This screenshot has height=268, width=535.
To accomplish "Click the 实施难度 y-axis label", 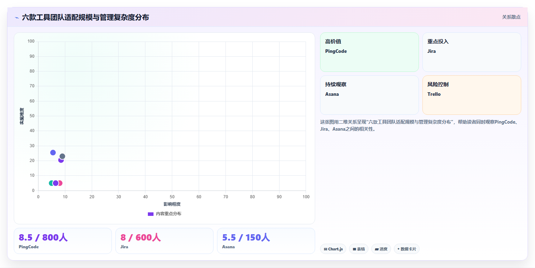I will point(22,116).
